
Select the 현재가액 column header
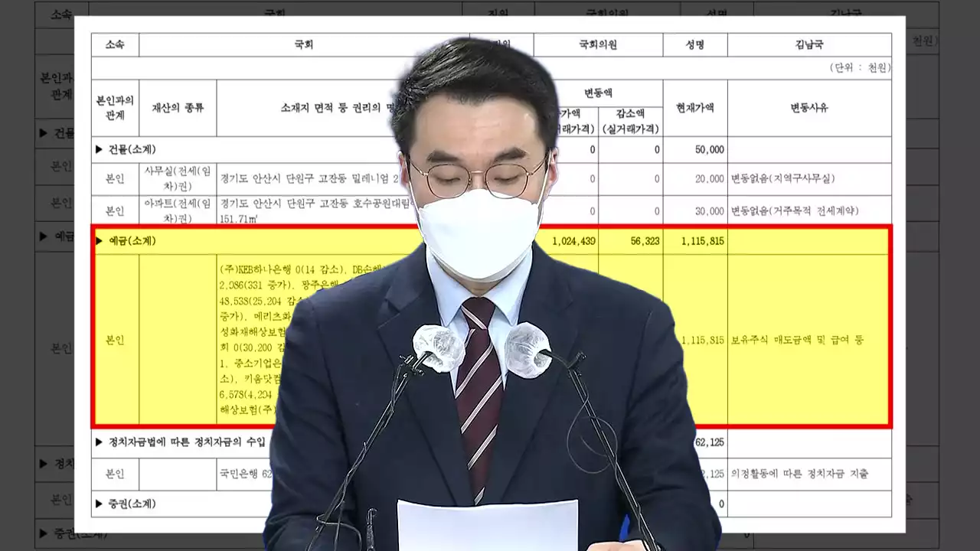coord(695,108)
